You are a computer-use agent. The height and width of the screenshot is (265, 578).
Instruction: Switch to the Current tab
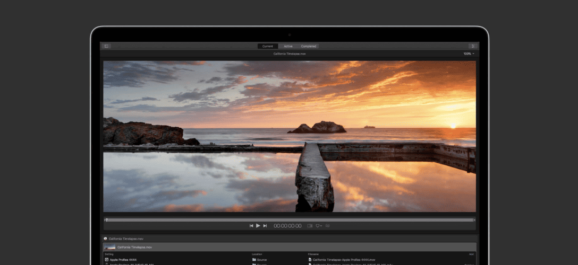coord(268,46)
